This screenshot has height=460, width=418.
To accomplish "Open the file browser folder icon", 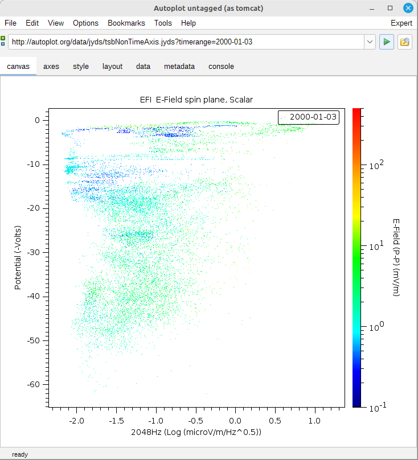I will coord(405,42).
